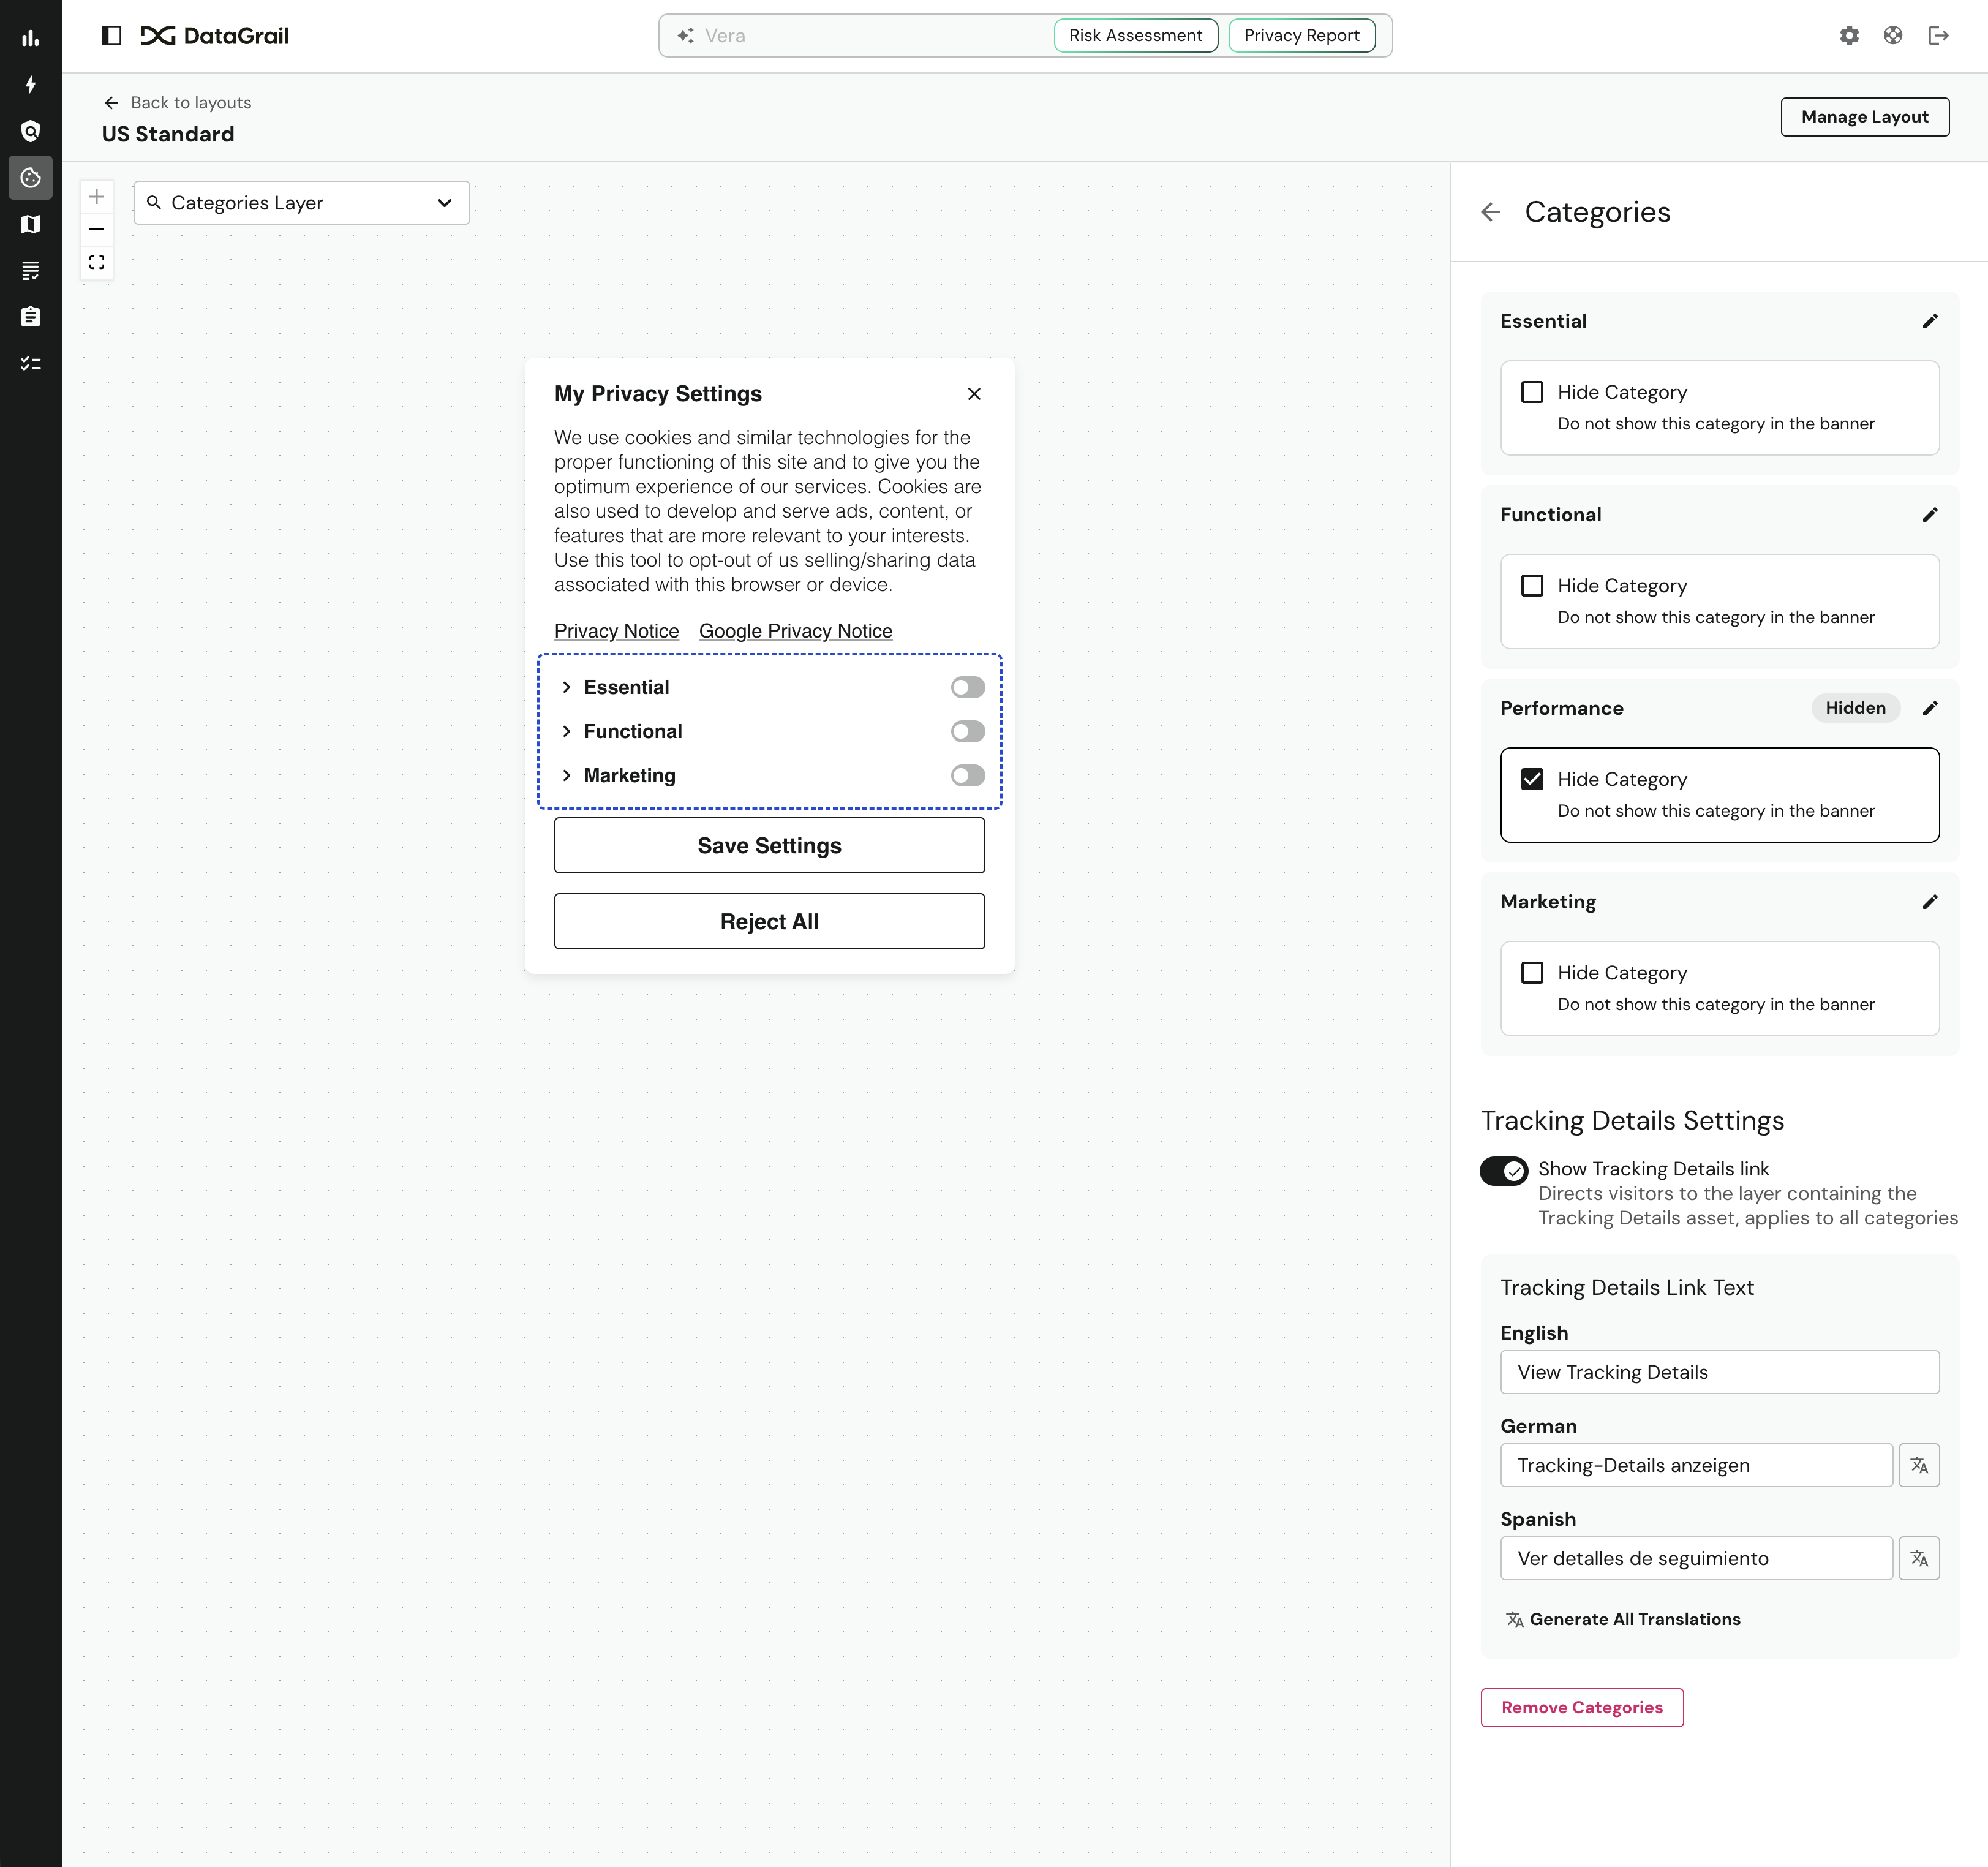Open the Google Privacy Notice link
The image size is (1988, 1867).
pos(795,631)
